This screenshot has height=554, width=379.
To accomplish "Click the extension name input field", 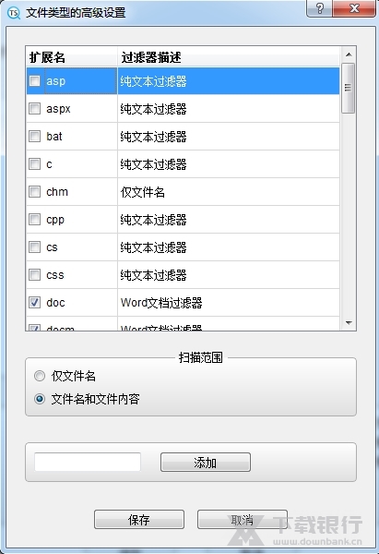I will pyautogui.click(x=88, y=462).
